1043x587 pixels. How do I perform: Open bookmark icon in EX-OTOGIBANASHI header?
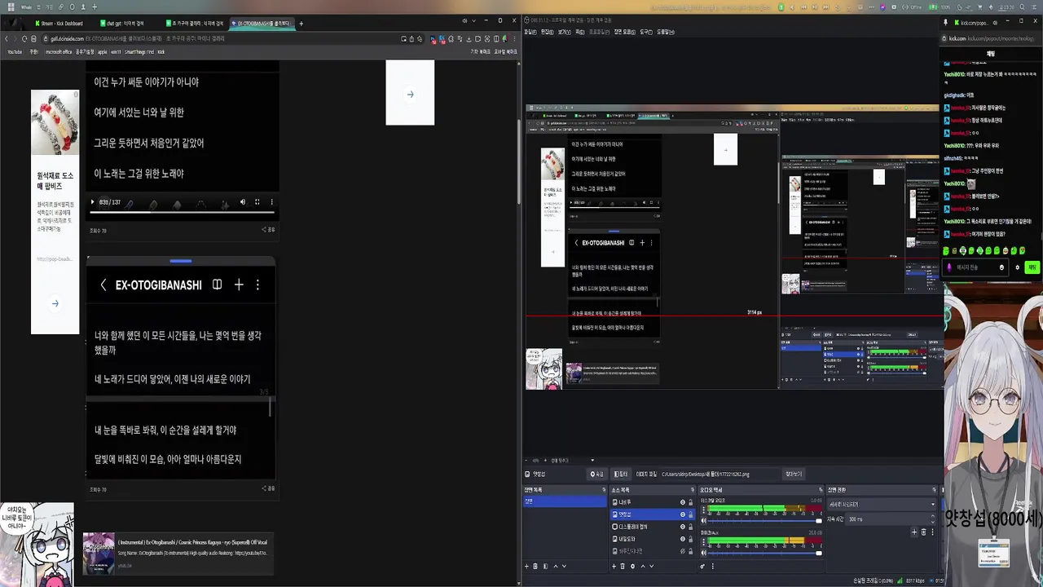pyautogui.click(x=217, y=285)
